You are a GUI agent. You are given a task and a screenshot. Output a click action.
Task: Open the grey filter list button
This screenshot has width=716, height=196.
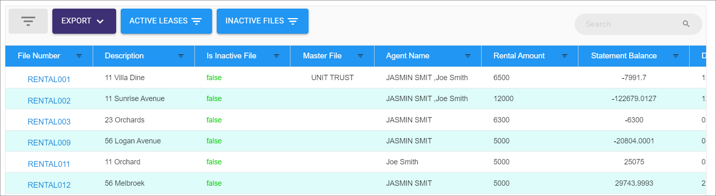pyautogui.click(x=28, y=21)
